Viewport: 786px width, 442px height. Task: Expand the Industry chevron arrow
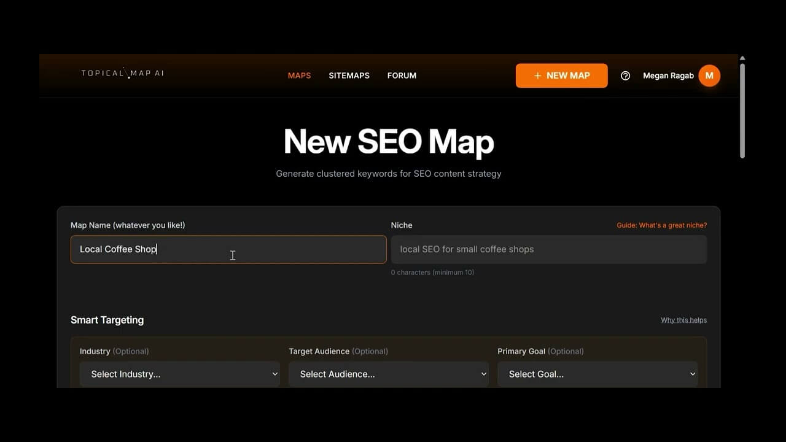[x=274, y=374]
